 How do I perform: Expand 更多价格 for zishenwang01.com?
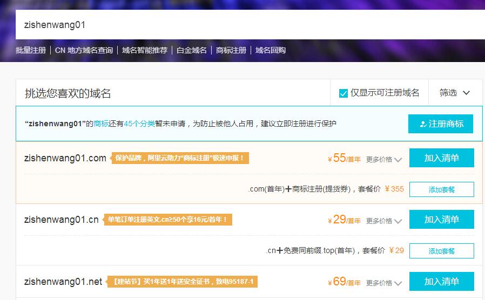pos(384,159)
